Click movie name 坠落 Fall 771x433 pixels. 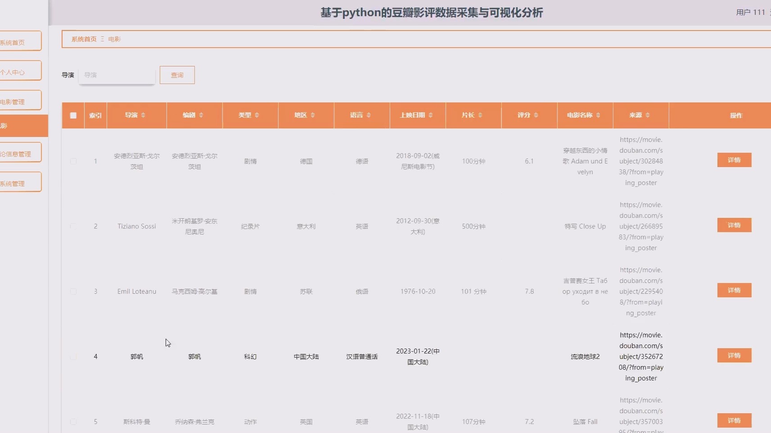[x=585, y=422]
